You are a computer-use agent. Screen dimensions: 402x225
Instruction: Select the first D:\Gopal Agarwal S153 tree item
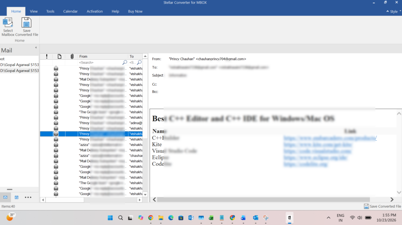(20, 65)
